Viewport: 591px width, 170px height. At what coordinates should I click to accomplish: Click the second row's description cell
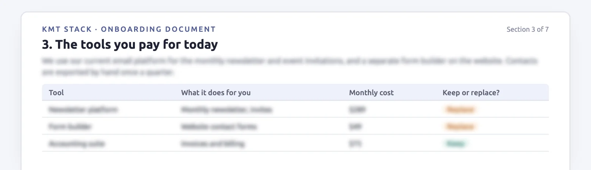coord(219,127)
